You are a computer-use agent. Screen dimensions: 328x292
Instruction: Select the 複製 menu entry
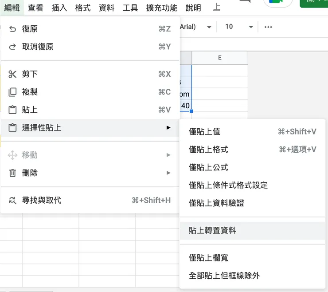tap(90, 92)
